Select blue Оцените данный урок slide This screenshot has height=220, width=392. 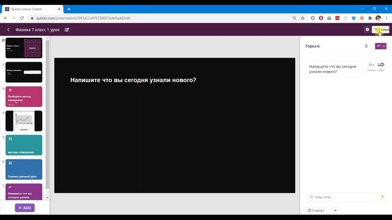(x=24, y=169)
